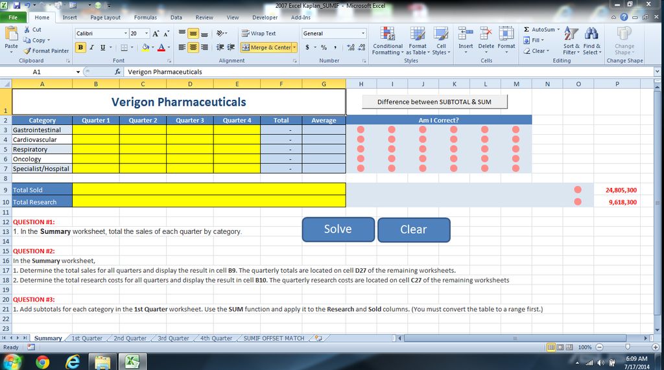The width and height of the screenshot is (664, 370).
Task: Toggle Bold formatting
Action: [x=80, y=47]
